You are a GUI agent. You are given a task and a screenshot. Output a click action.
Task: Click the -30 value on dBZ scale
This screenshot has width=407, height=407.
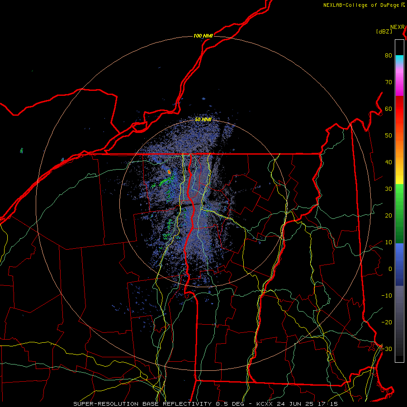click(x=387, y=349)
